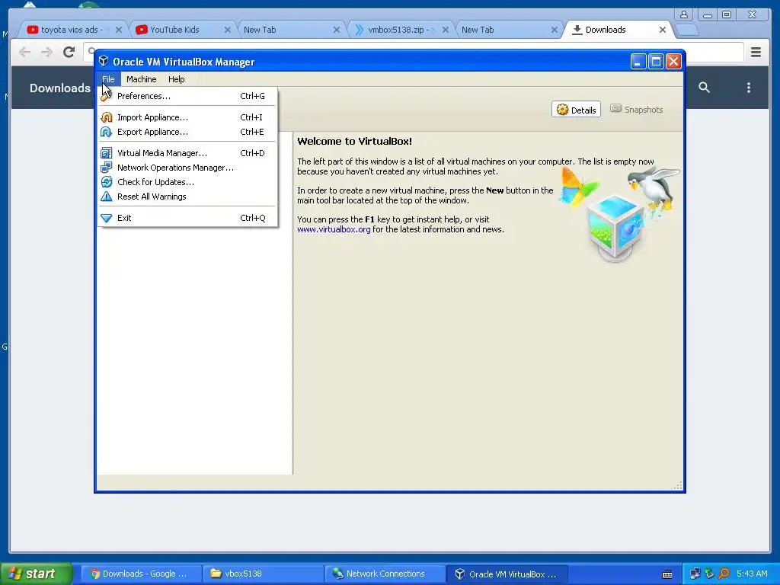Click the Details button
The image size is (780, 585).
576,110
